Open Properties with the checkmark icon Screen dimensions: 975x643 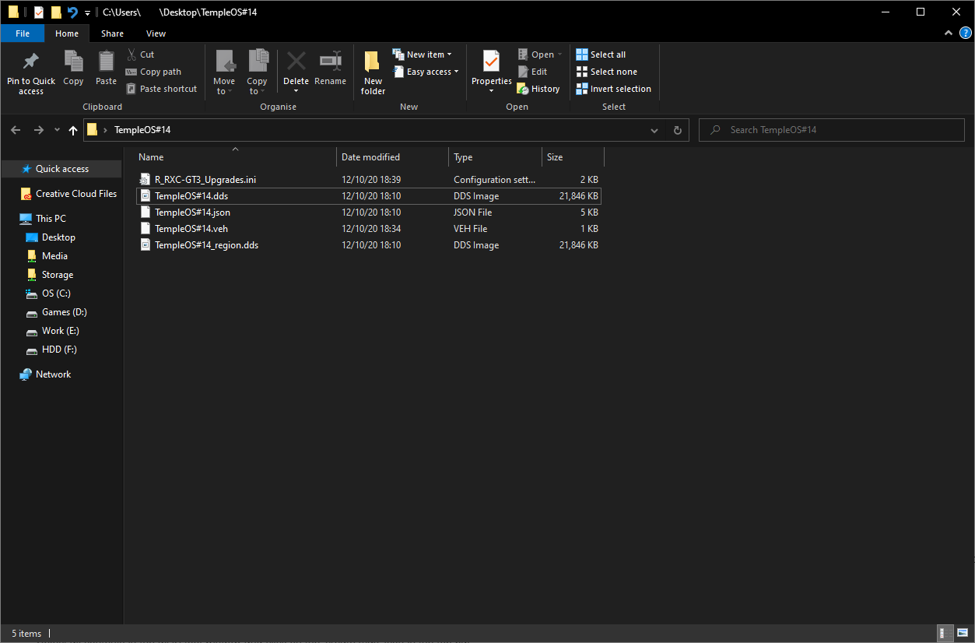pos(491,62)
